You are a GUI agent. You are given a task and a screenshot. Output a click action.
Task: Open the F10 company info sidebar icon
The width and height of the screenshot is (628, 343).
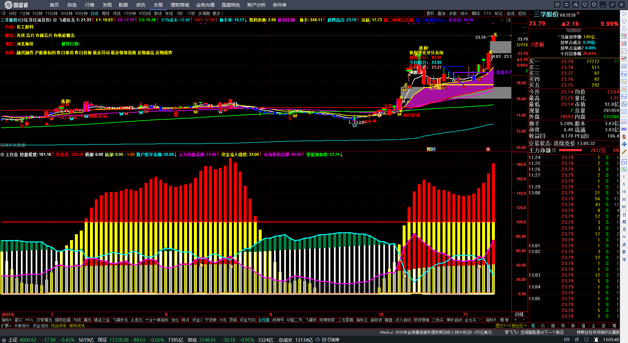pyautogui.click(x=624, y=74)
